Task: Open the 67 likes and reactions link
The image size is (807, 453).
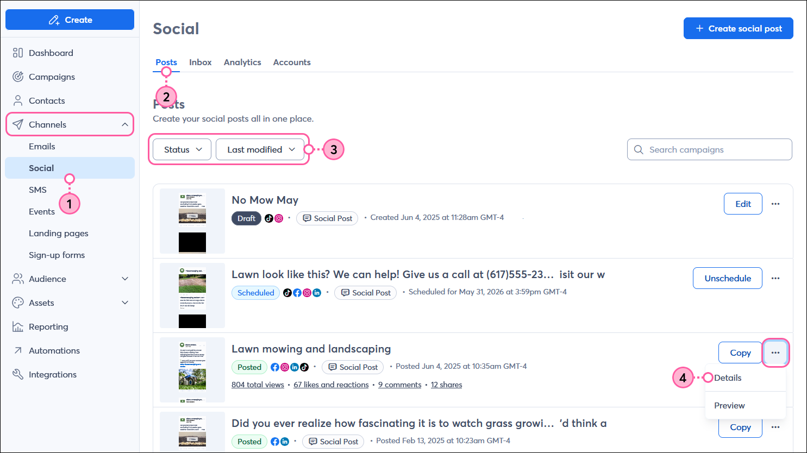Action: 331,384
